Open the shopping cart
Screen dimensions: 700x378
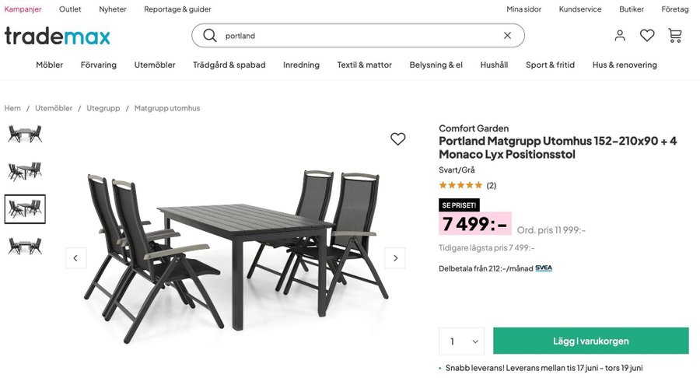[x=675, y=36]
